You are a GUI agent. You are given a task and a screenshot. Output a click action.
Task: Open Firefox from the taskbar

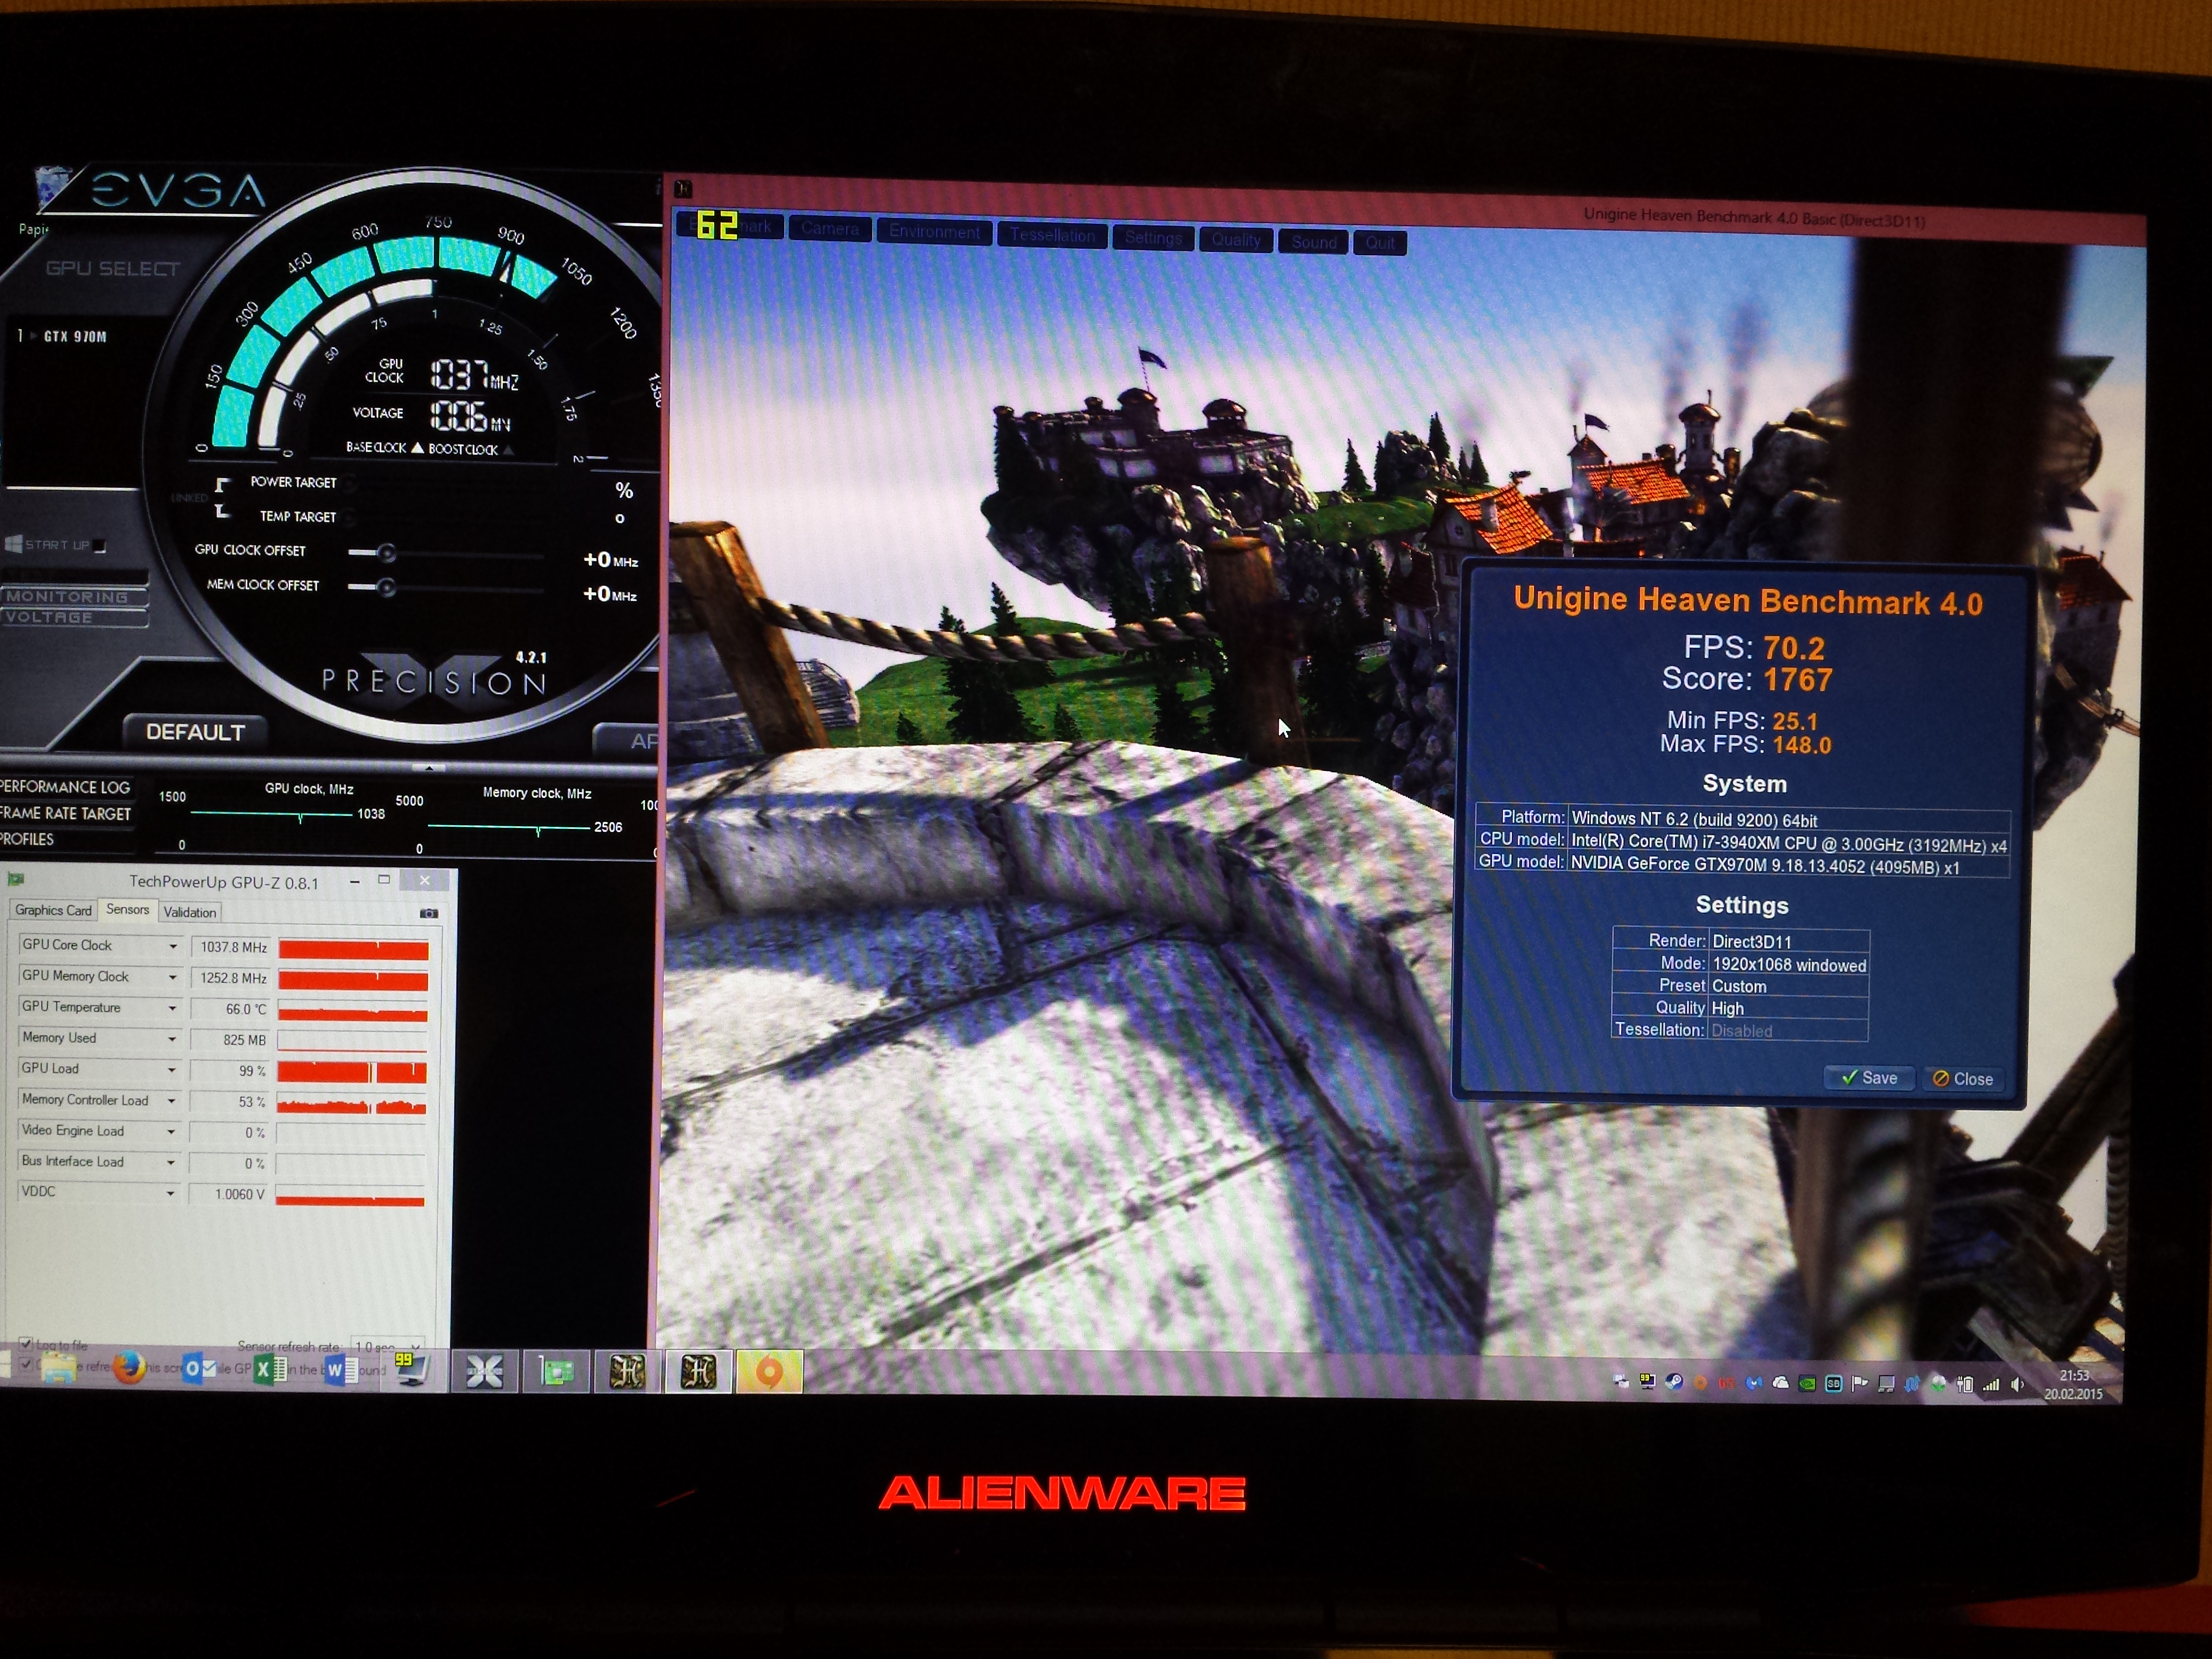128,1368
